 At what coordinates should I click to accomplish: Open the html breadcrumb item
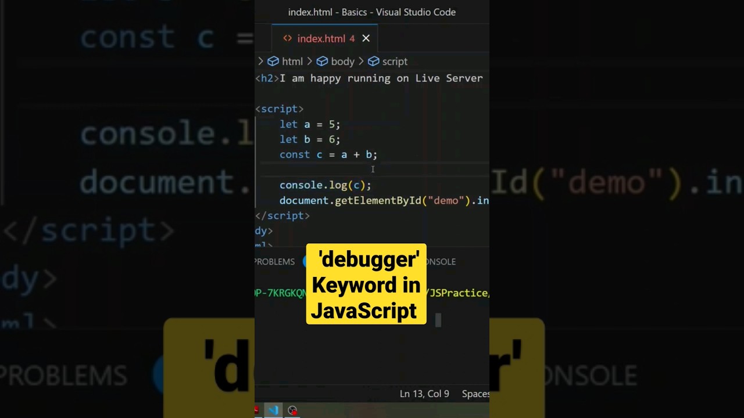(x=292, y=61)
